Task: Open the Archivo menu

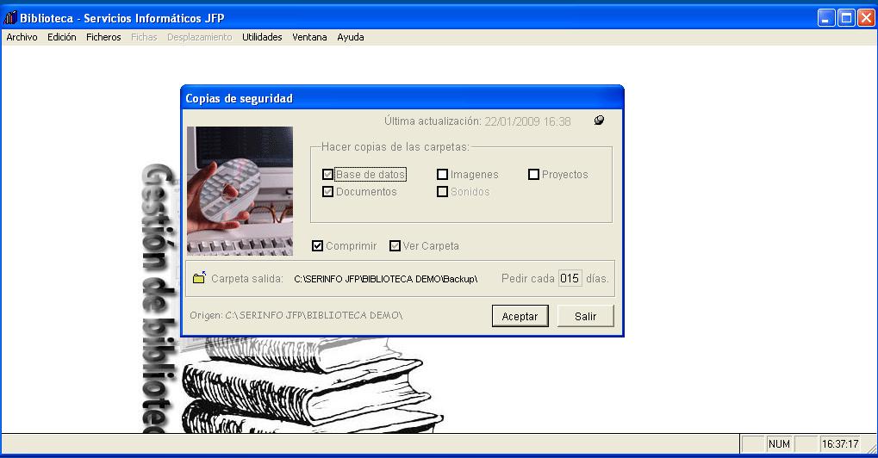Action: tap(22, 37)
